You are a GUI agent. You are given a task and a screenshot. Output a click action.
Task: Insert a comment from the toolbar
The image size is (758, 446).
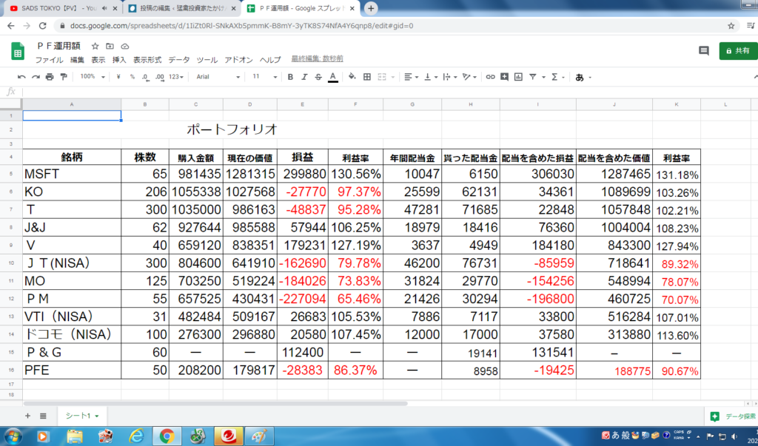tap(505, 77)
